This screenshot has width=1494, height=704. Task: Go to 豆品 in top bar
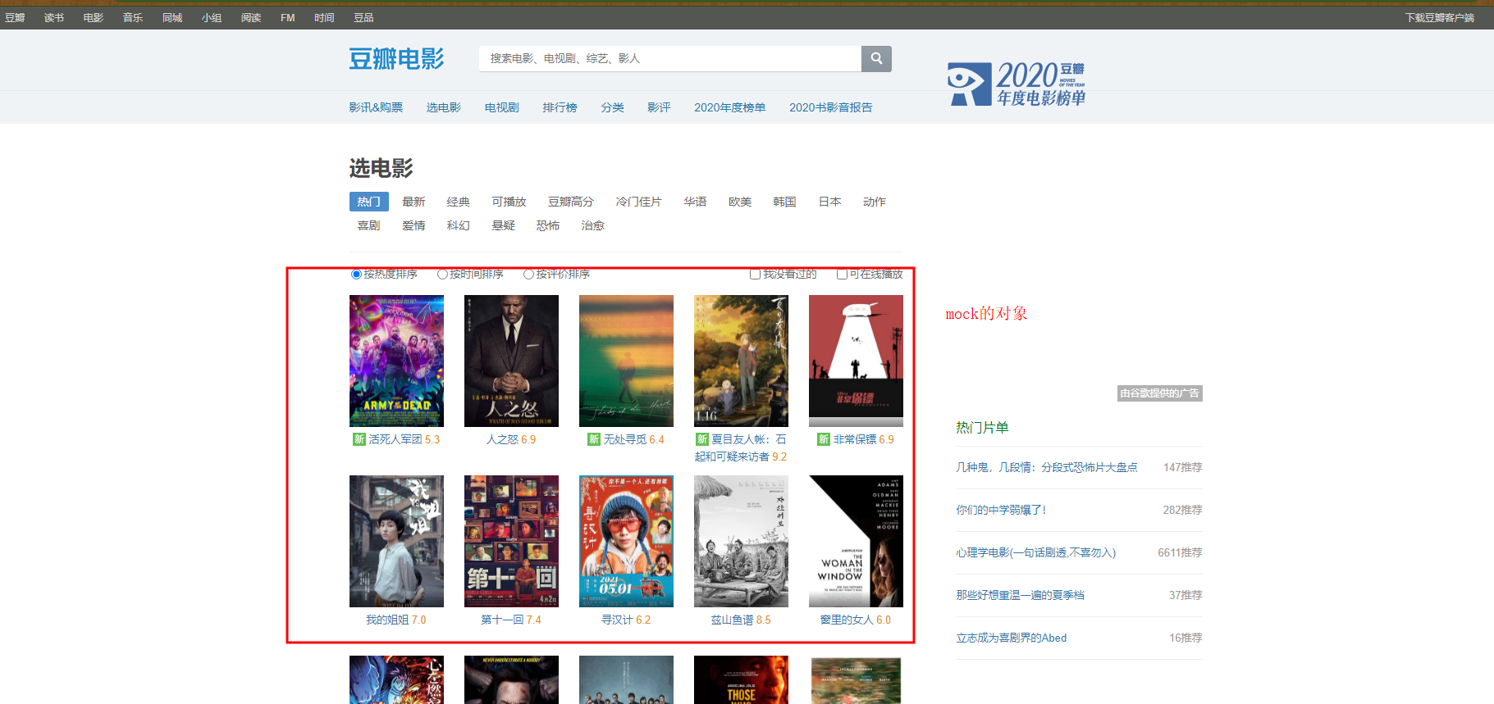(363, 17)
